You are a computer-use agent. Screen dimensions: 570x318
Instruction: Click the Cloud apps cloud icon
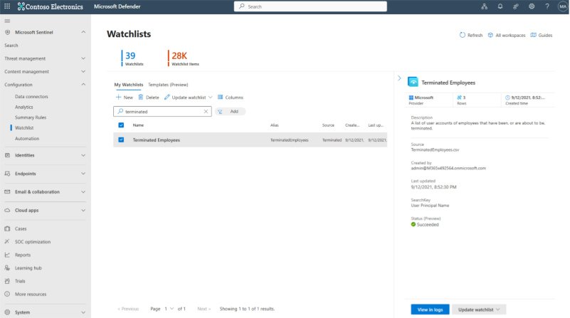click(7, 211)
